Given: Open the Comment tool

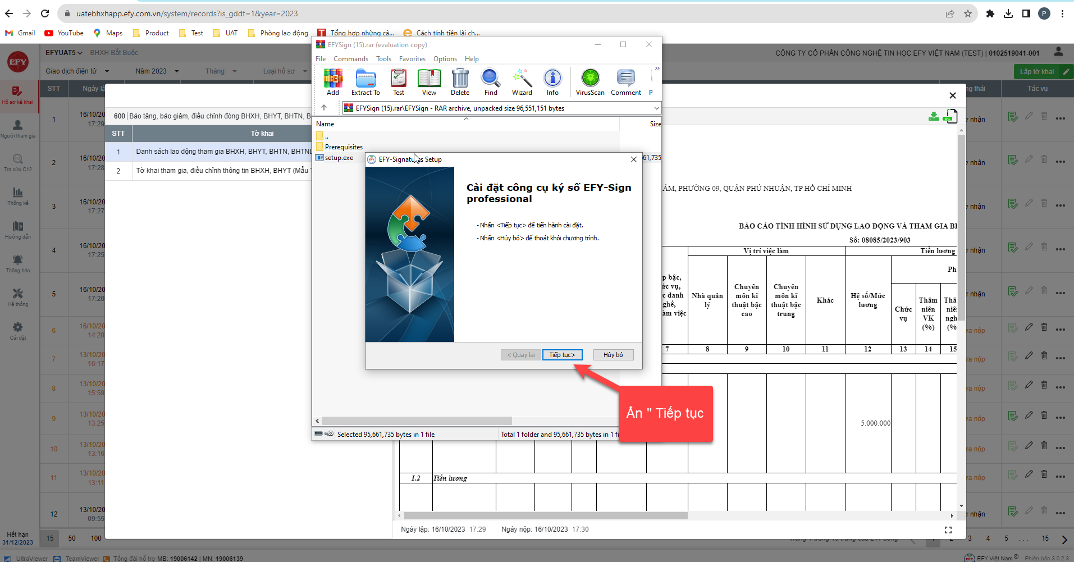Looking at the screenshot, I should click(x=625, y=82).
